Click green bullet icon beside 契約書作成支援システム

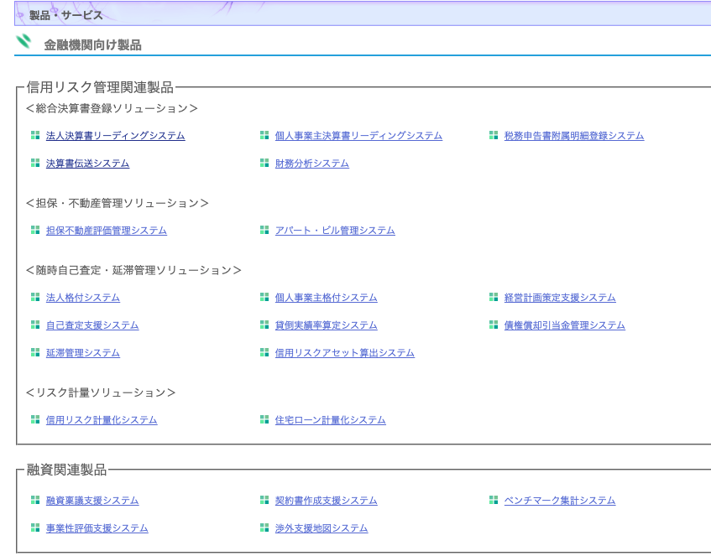click(x=264, y=500)
